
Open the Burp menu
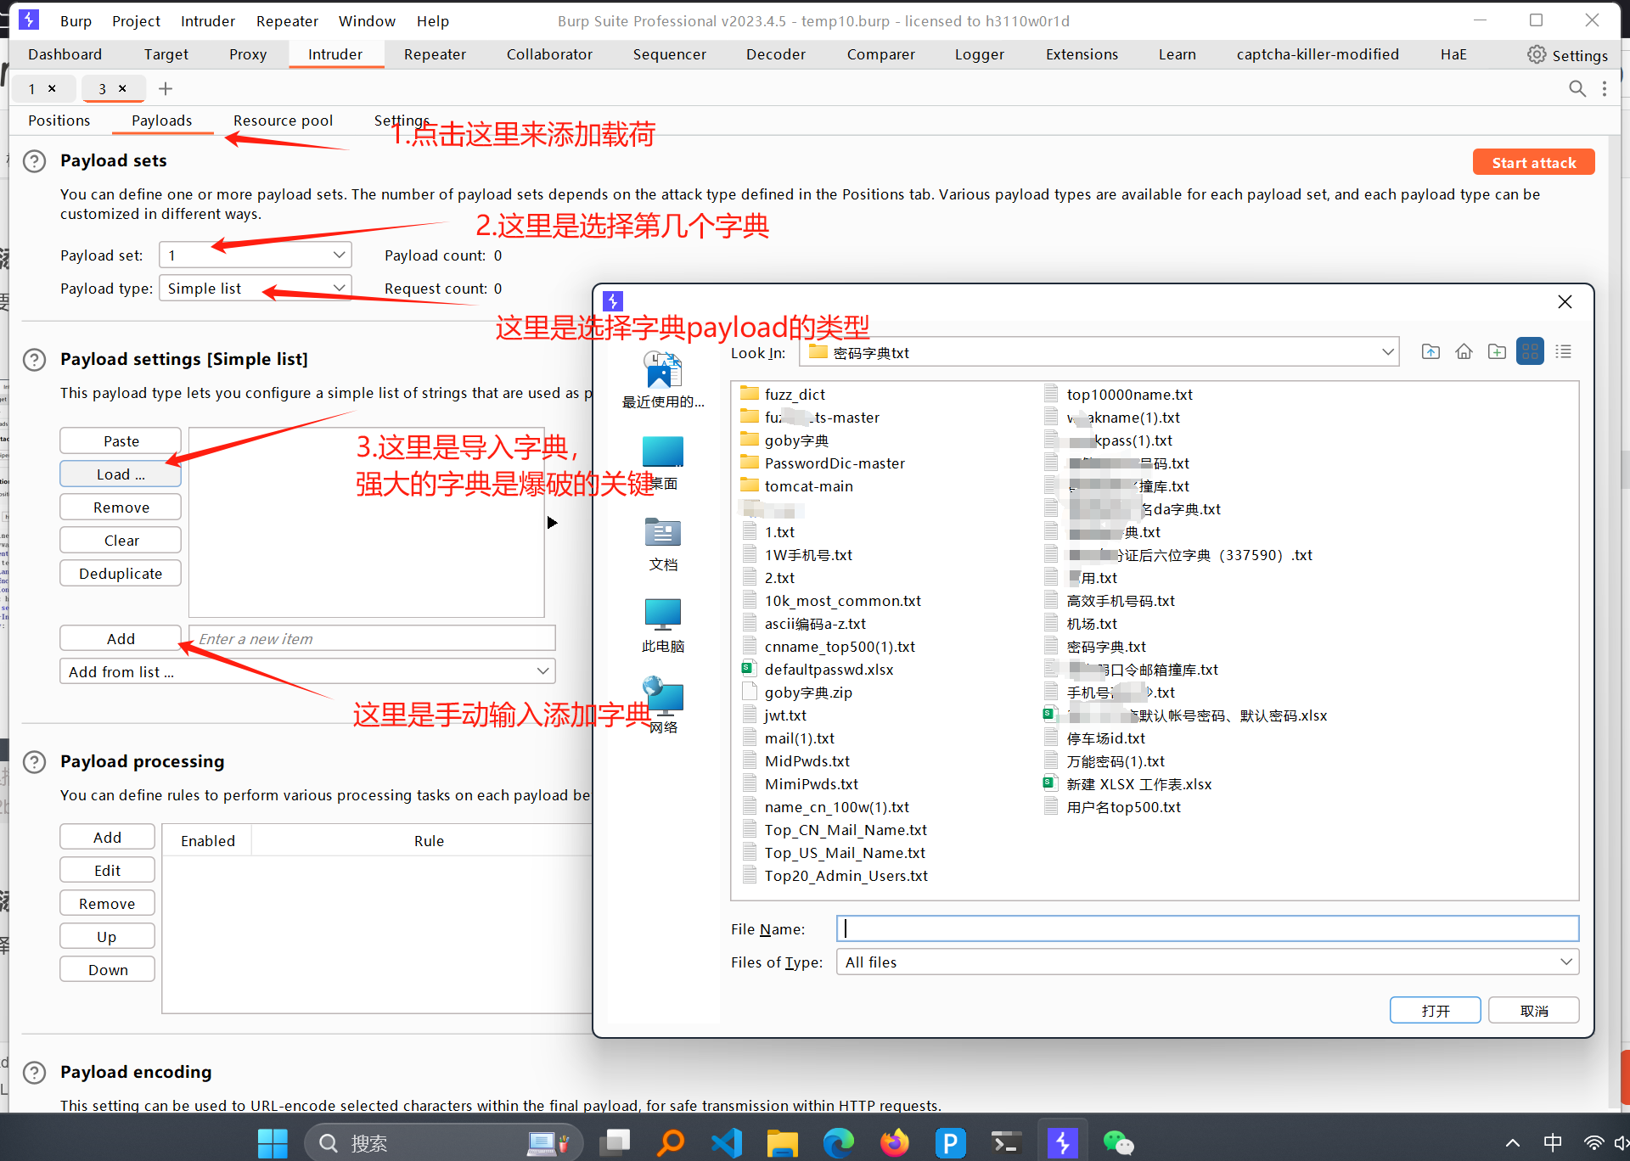(x=76, y=21)
